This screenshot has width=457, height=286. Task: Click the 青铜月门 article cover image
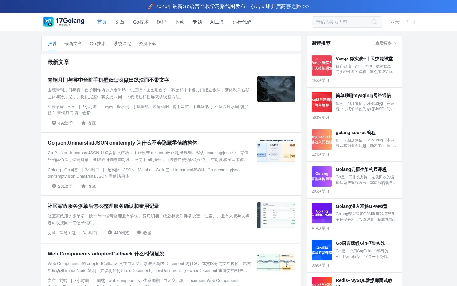click(276, 89)
